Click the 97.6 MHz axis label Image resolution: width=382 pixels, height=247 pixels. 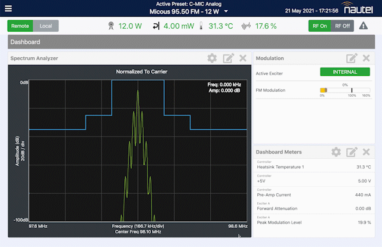pyautogui.click(x=38, y=226)
